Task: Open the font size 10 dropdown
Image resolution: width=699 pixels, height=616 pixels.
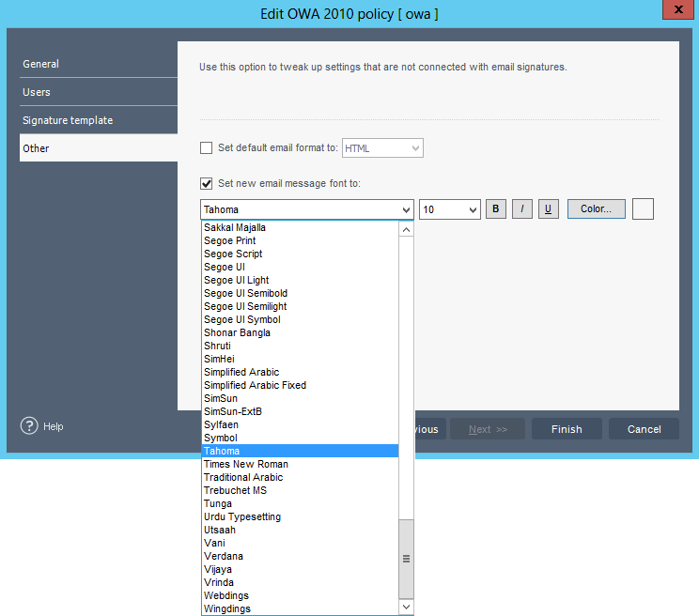Action: (450, 209)
